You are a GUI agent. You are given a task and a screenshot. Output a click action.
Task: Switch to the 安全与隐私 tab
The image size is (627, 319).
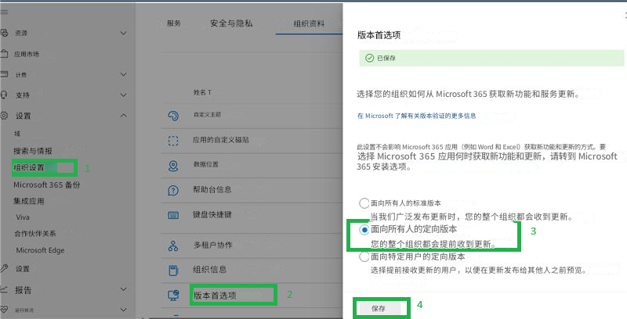click(231, 23)
